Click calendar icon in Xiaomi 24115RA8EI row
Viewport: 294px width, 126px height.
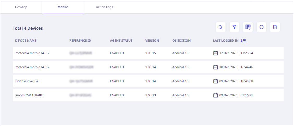click(216, 95)
